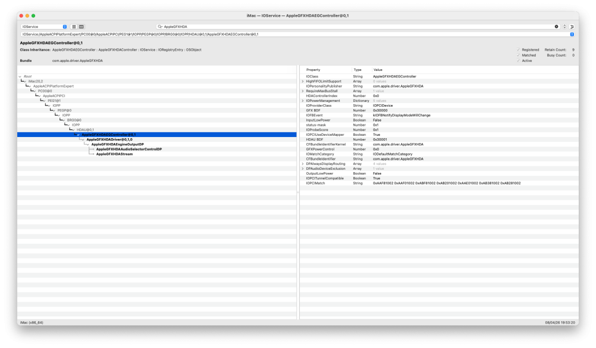Open search options magnifier icon
Screen dimensions: 596x348
(x=160, y=27)
